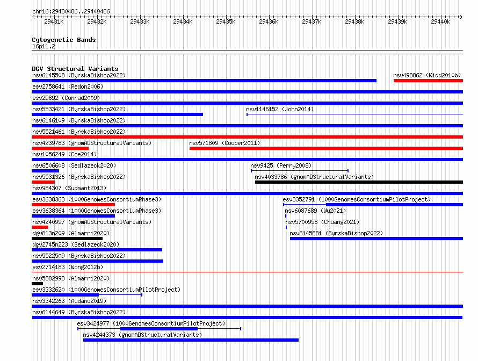Click the nsv5531326 (ByrskaBishop2022) label

[79, 177]
